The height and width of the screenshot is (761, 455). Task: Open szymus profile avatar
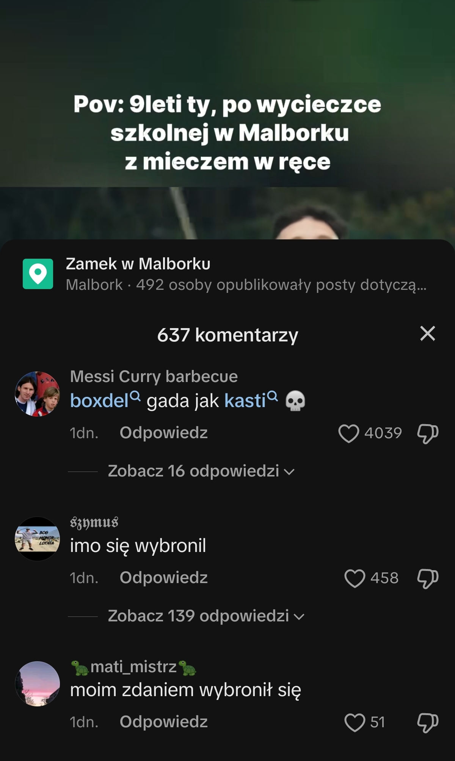pos(38,539)
